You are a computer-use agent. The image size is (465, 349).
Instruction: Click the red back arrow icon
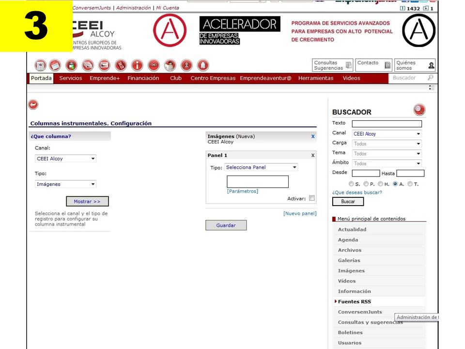33,104
